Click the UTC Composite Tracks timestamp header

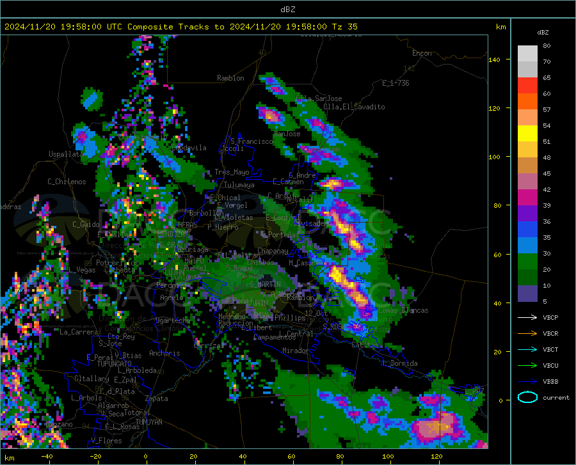pos(180,27)
